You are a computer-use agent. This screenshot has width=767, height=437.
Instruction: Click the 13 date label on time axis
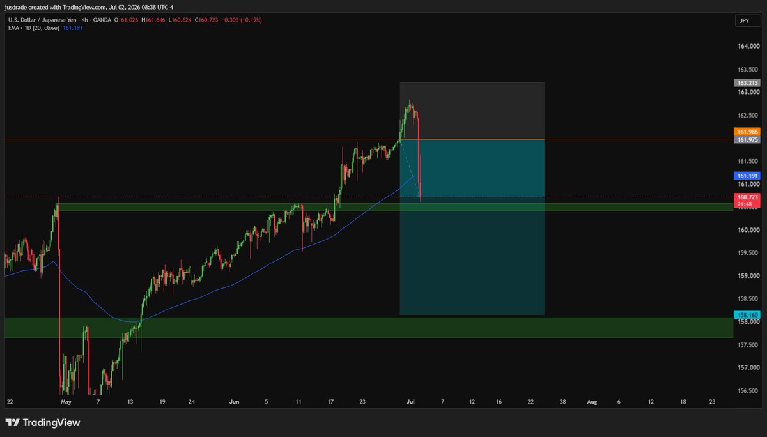[130, 402]
